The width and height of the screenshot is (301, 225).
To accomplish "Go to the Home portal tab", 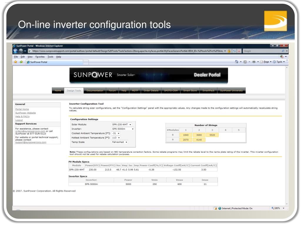I will pyautogui.click(x=58, y=91).
